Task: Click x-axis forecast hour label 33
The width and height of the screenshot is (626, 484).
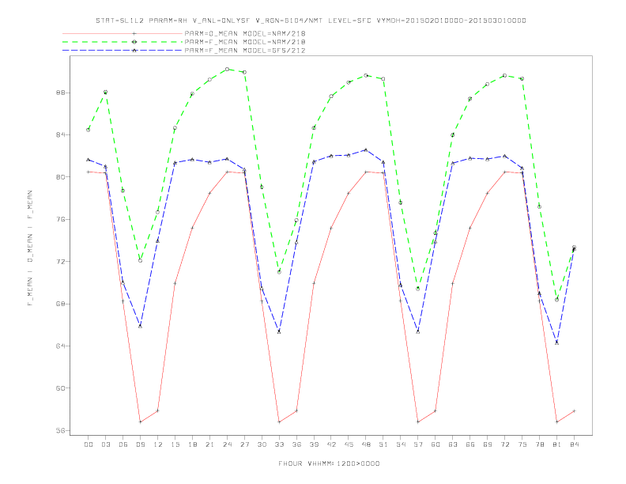Action: click(x=279, y=444)
